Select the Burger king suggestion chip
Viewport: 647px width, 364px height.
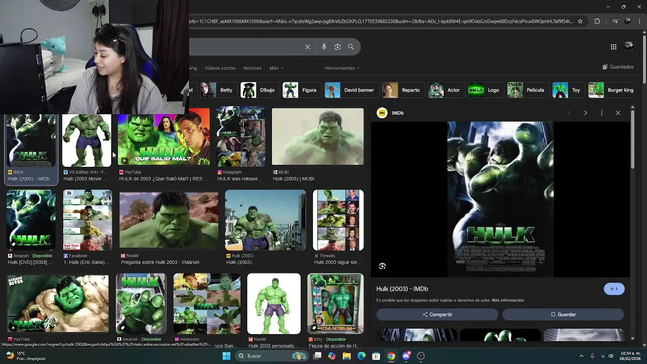[612, 90]
